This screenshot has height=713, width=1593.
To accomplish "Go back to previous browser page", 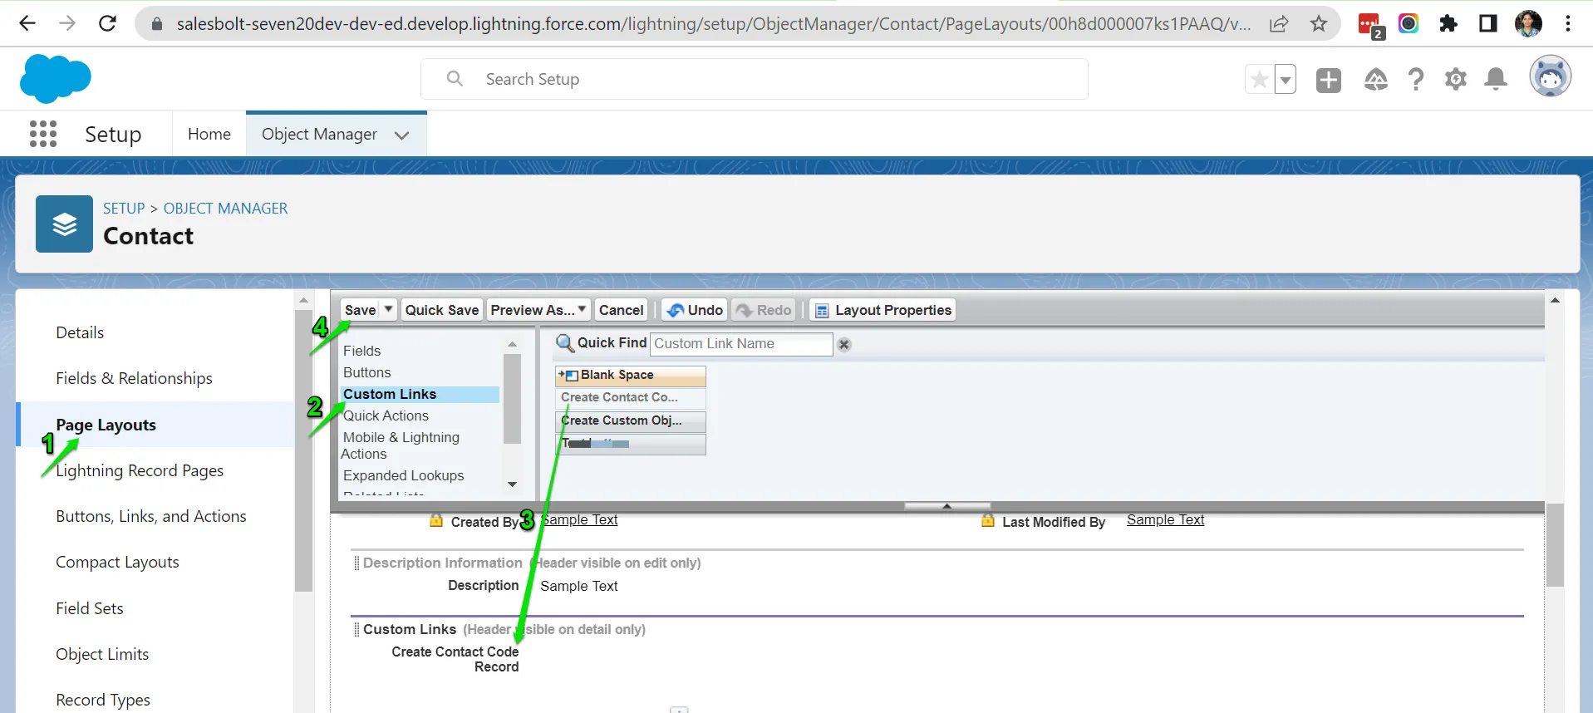I will click(x=27, y=23).
